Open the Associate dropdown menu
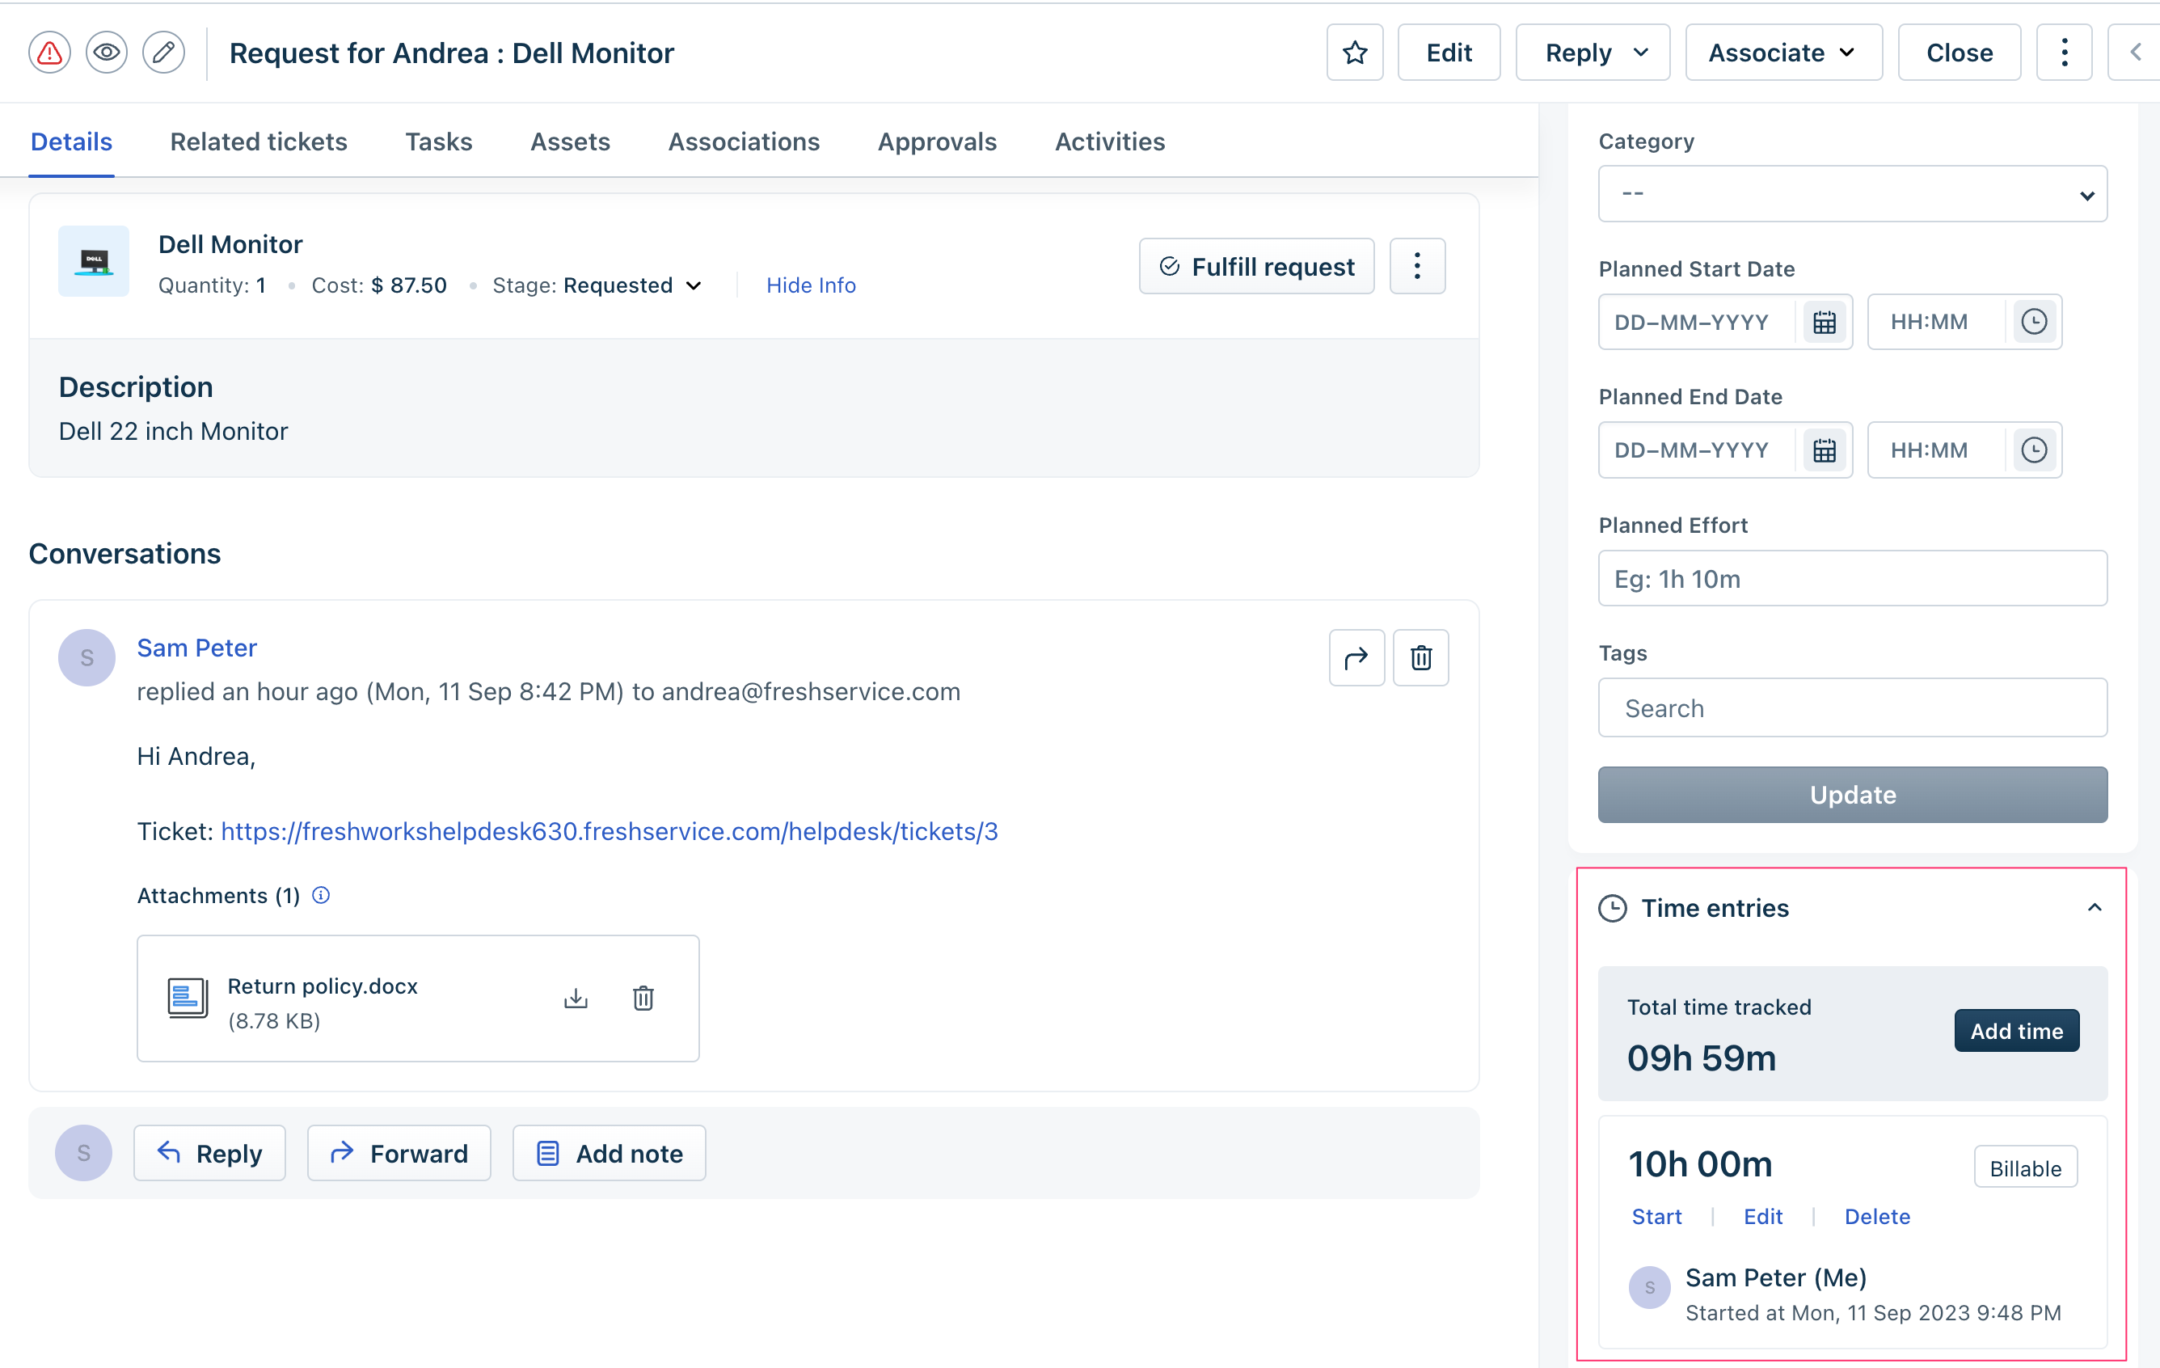2160x1368 pixels. [1783, 53]
